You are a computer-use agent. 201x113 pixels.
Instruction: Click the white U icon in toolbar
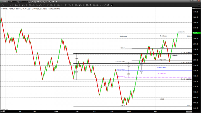pos(111,5)
